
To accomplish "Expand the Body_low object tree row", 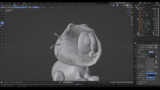I will 138,20.
